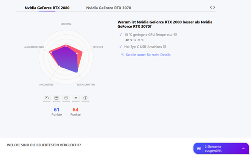The width and height of the screenshot is (251, 155).
Task: Select the memory chip category icon
Action: [56, 98]
